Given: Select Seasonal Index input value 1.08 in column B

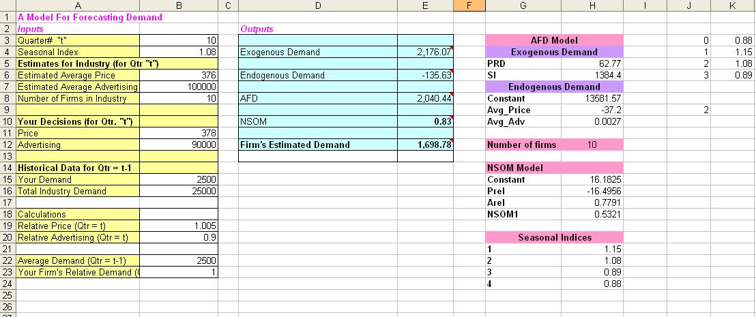Looking at the screenshot, I should (x=179, y=52).
